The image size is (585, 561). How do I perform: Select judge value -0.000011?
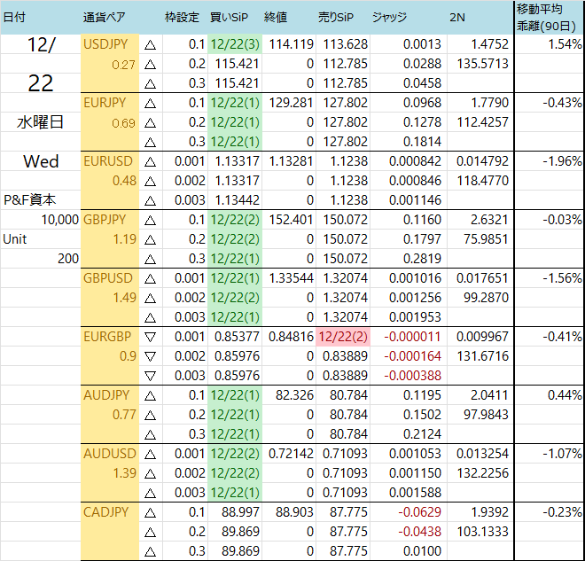(x=412, y=337)
